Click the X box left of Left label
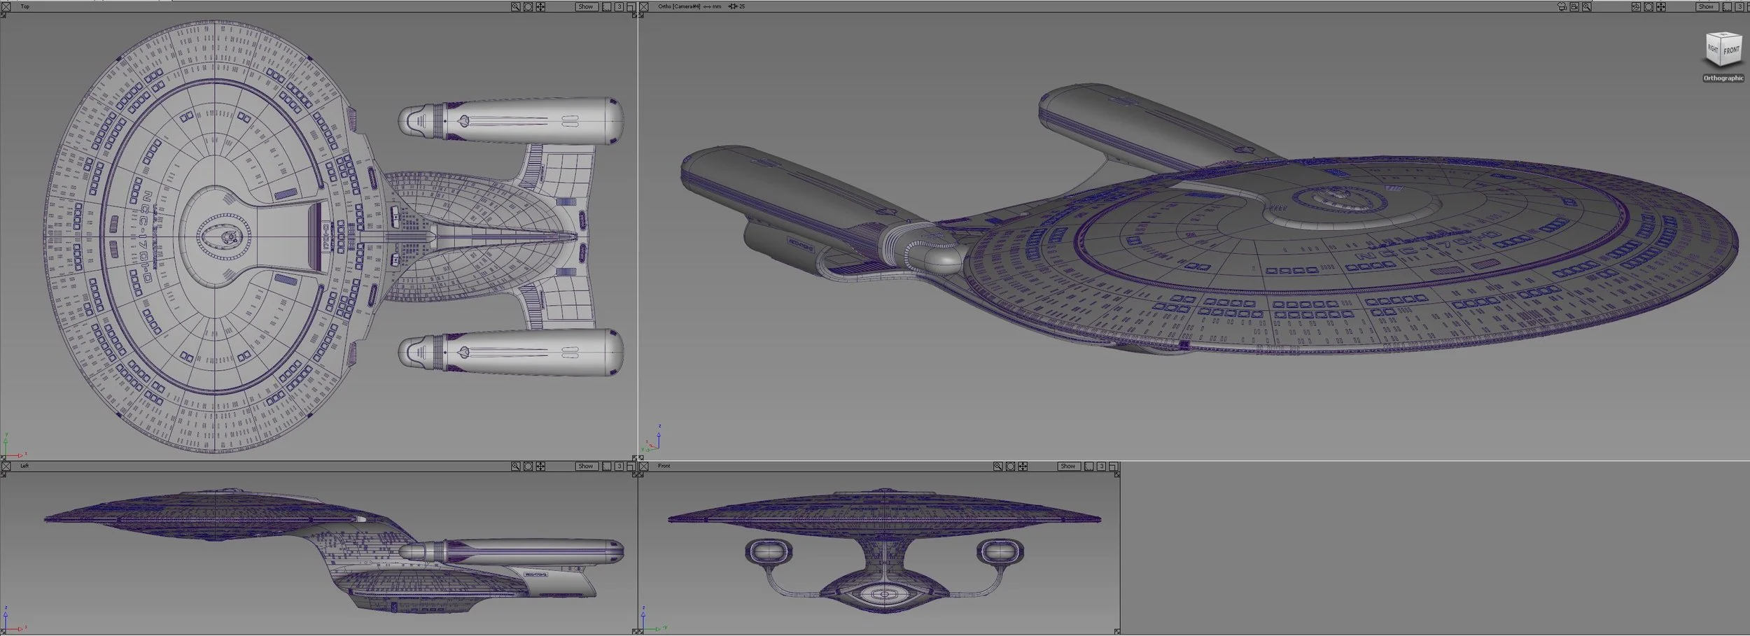This screenshot has width=1750, height=636. click(5, 466)
